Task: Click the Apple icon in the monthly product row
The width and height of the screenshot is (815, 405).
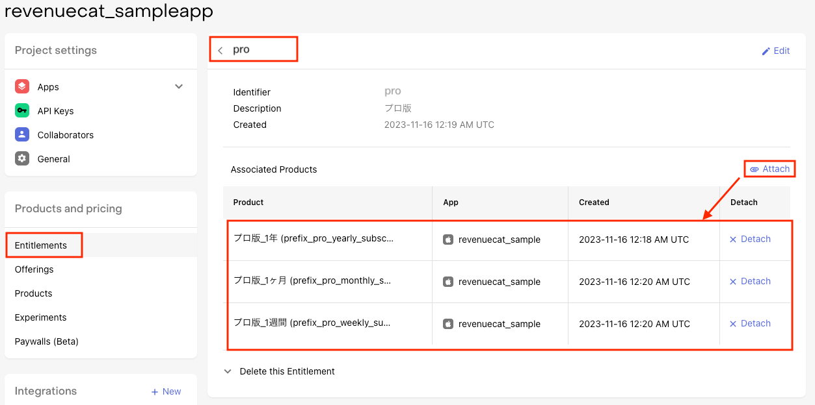Action: click(448, 282)
